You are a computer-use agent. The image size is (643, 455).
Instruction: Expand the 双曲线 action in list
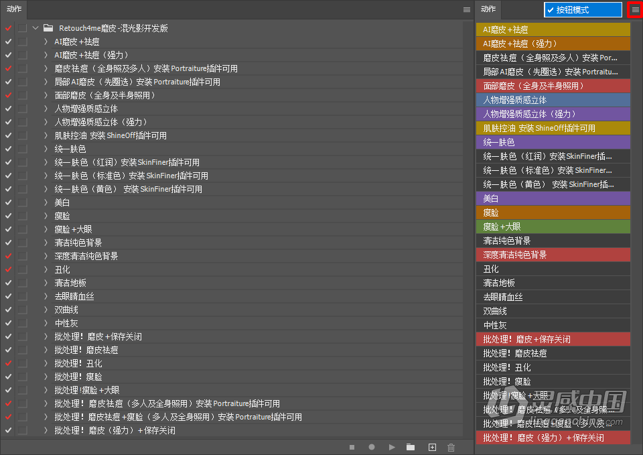[46, 310]
